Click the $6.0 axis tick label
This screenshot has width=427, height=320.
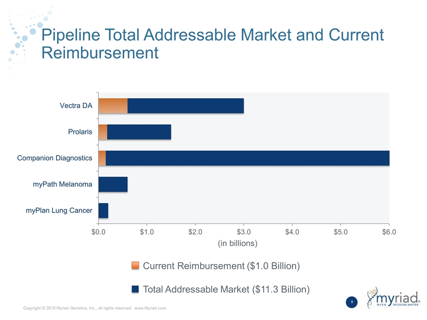pos(389,232)
